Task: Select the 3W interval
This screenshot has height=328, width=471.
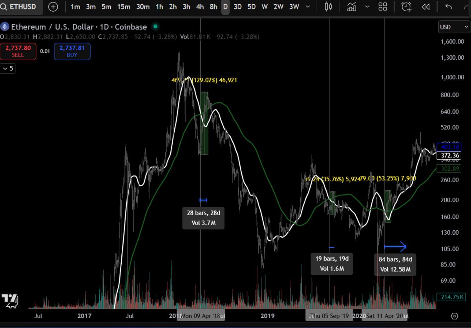Action: [x=294, y=7]
